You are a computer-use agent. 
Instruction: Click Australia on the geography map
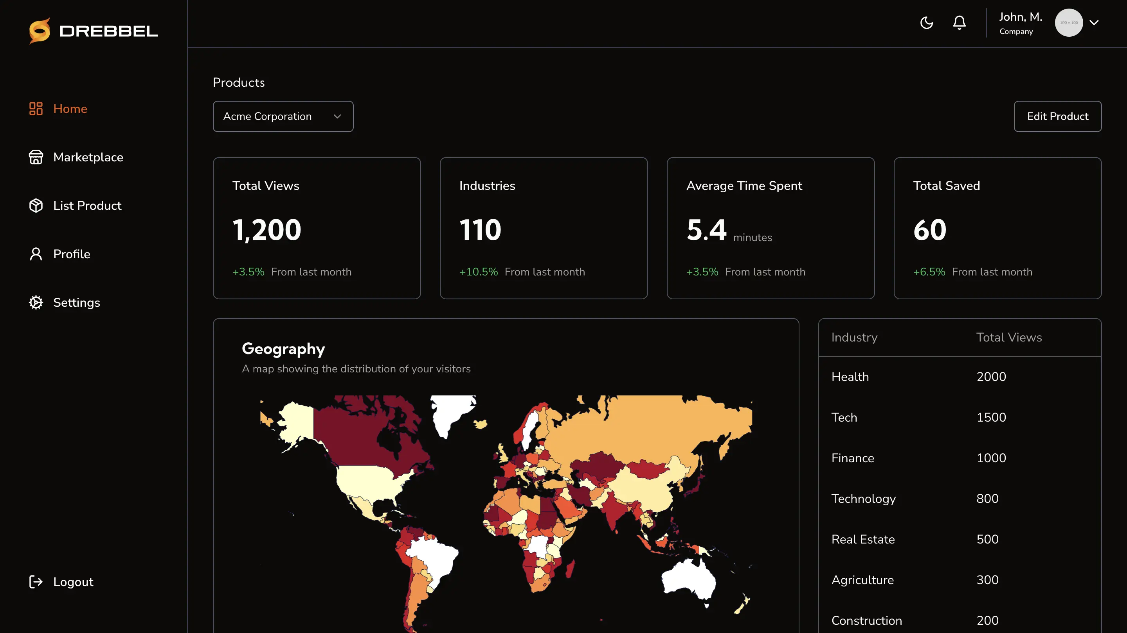click(689, 579)
